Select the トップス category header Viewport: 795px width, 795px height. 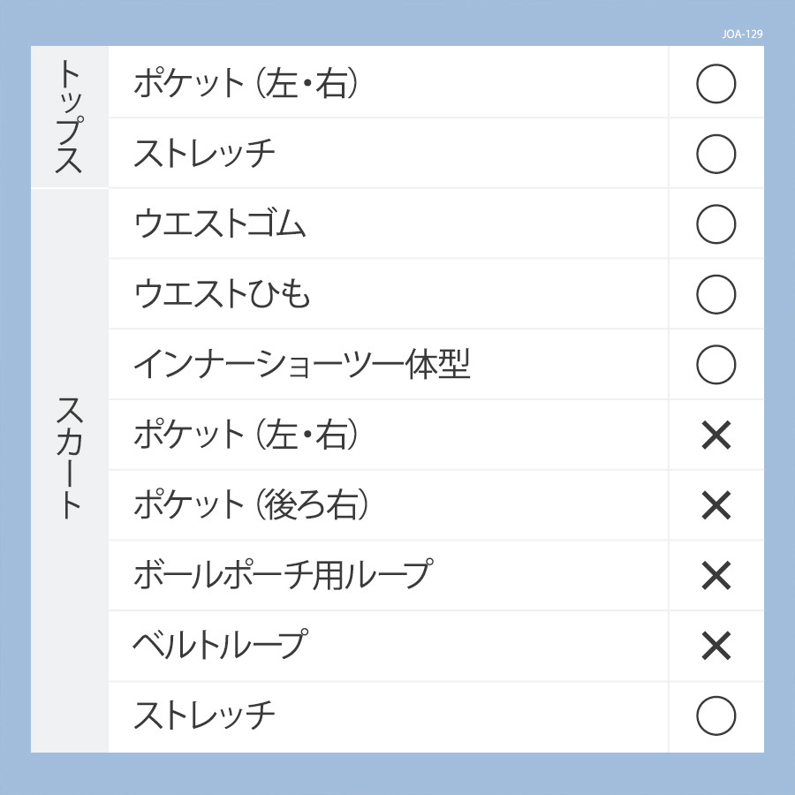(70, 117)
